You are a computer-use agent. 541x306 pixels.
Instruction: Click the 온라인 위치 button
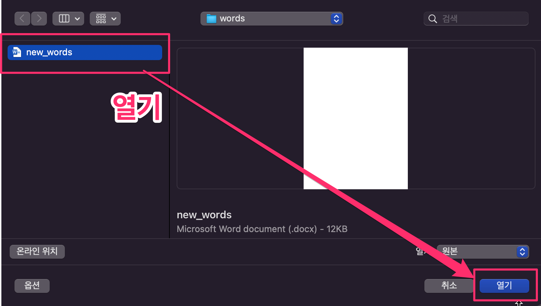(x=37, y=251)
